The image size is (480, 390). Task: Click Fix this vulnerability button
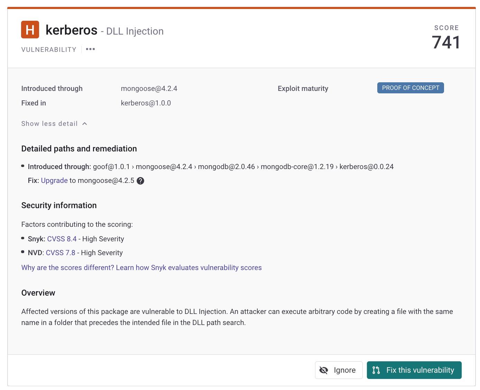tap(414, 370)
